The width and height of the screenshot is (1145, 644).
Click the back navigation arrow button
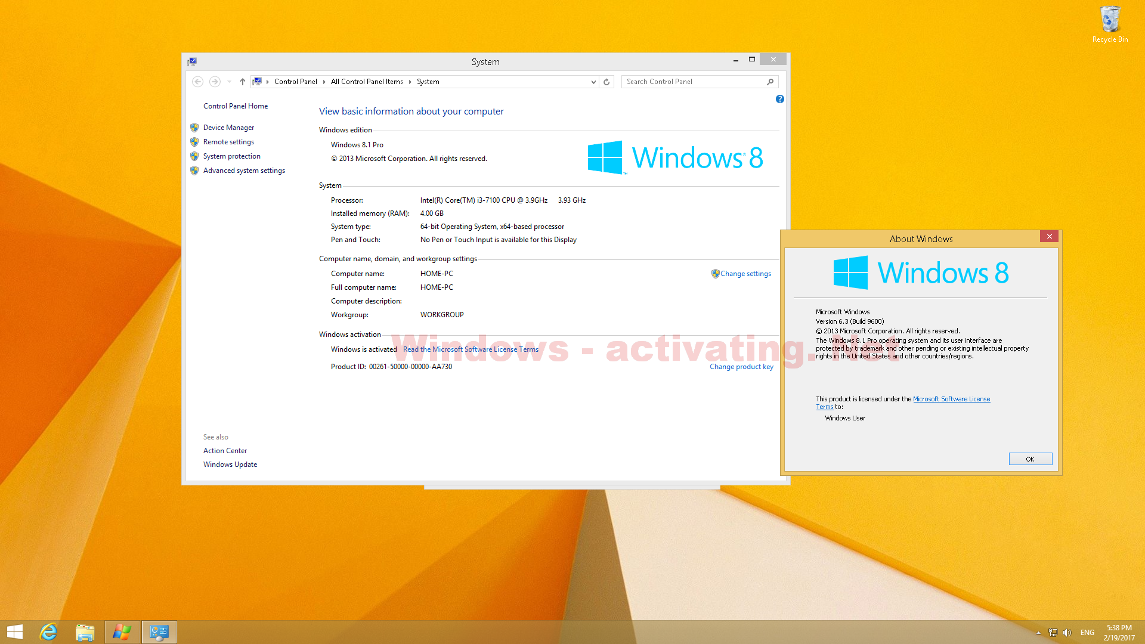(197, 81)
